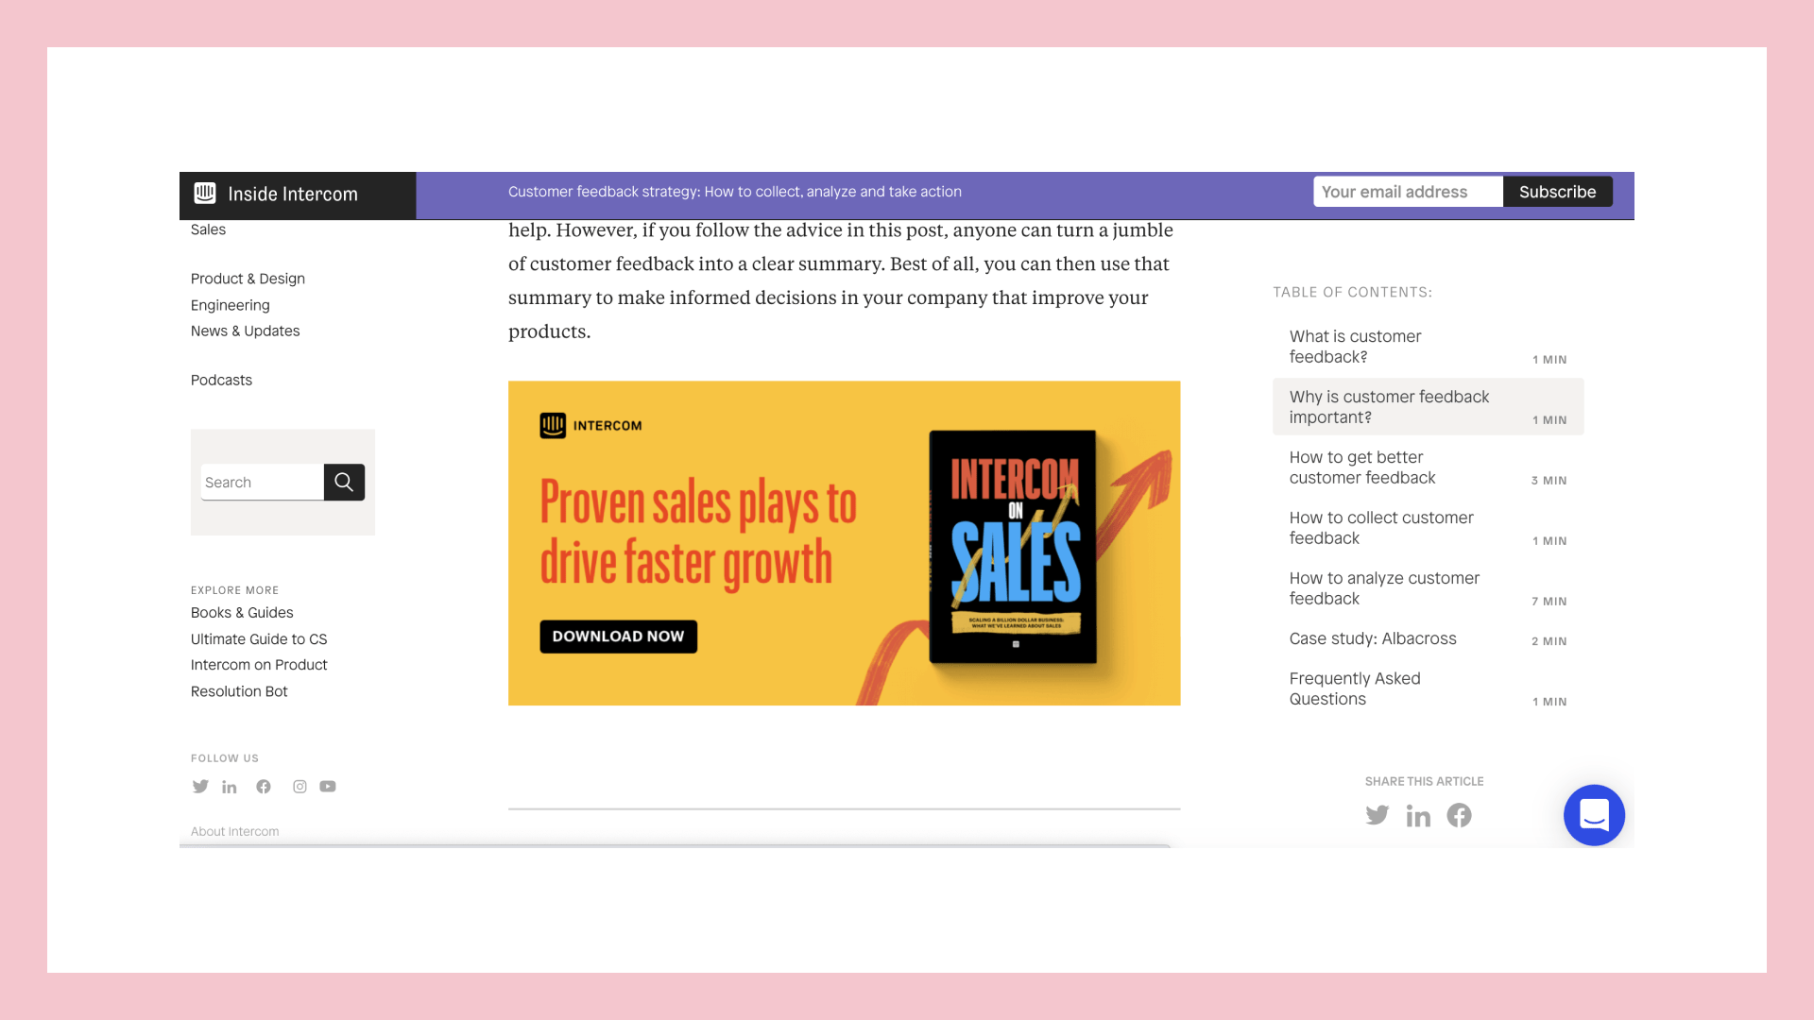
Task: Share this article on Twitter
Action: tap(1378, 815)
